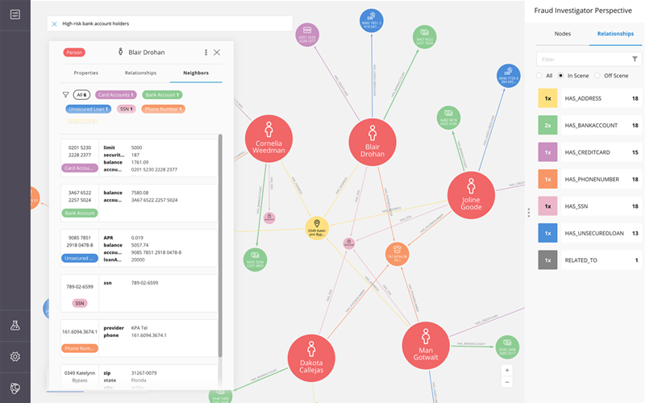Switch to the Relationships tab in the legend
The image size is (645, 403).
pos(615,34)
